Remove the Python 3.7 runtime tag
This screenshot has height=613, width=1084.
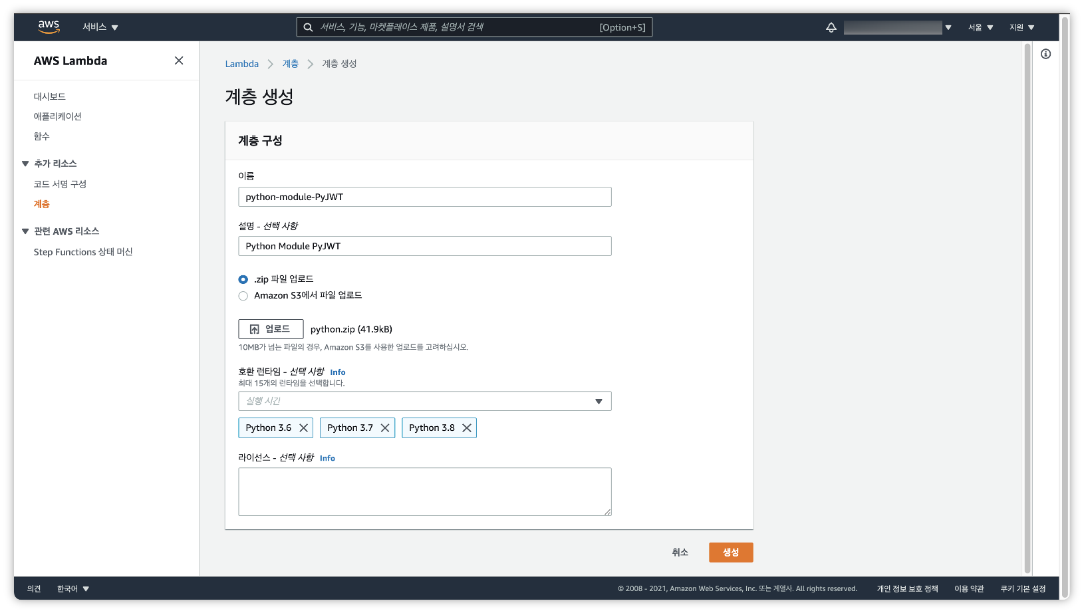point(385,428)
